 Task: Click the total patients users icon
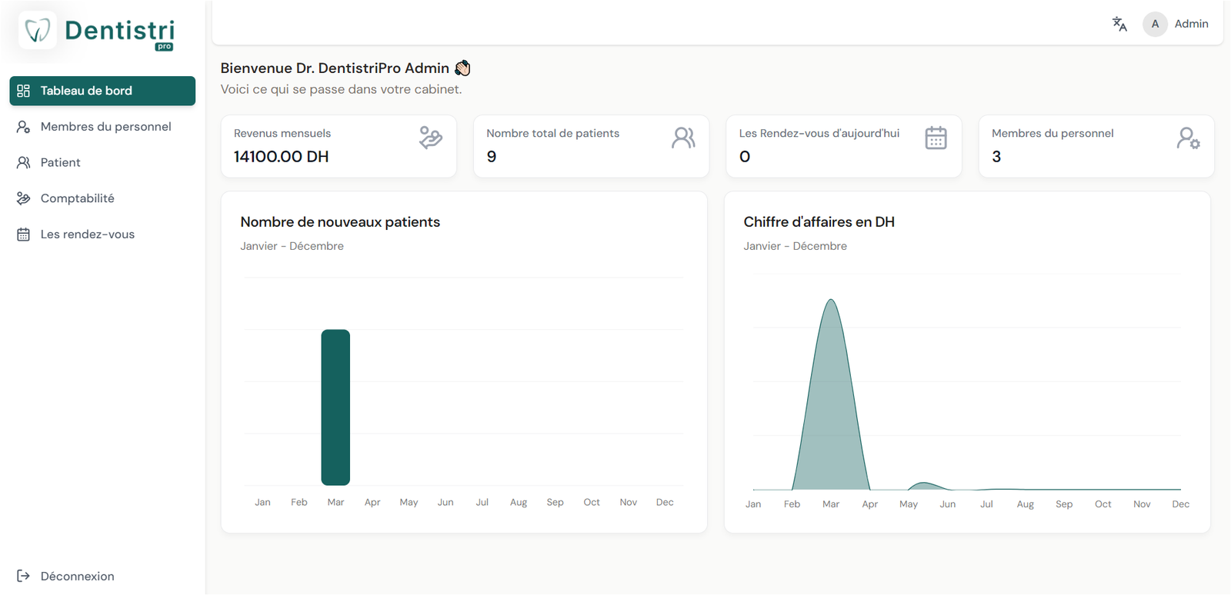point(683,138)
